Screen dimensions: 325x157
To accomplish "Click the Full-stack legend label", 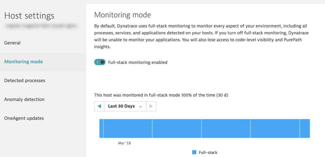I will [208, 152].
